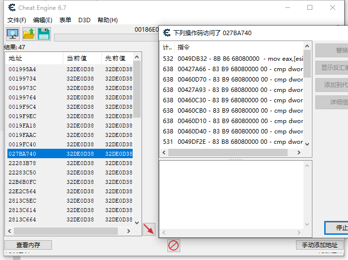The width and height of the screenshot is (348, 260).
Task: Sort by the 当前值 column header
Action: click(82, 58)
